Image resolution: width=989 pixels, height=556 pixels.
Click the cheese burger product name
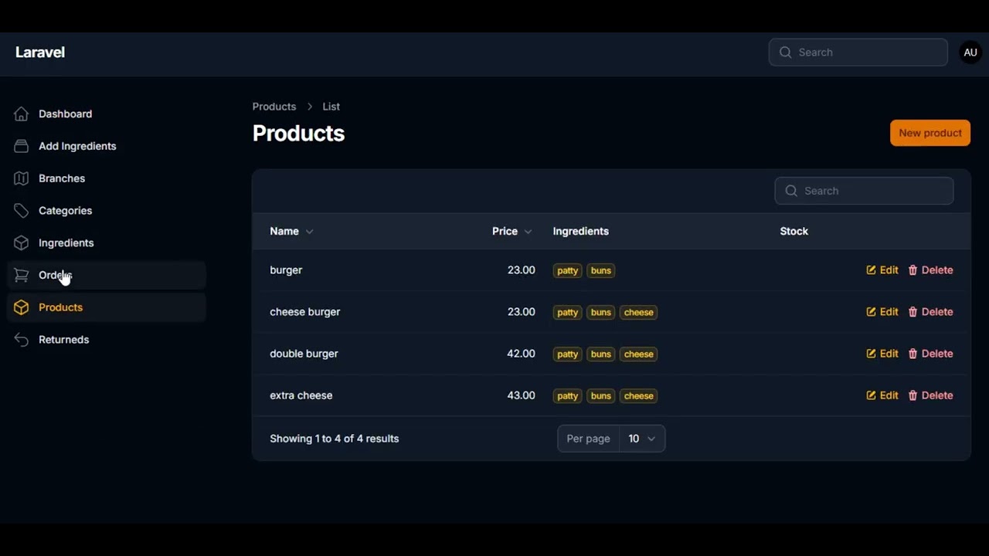304,312
